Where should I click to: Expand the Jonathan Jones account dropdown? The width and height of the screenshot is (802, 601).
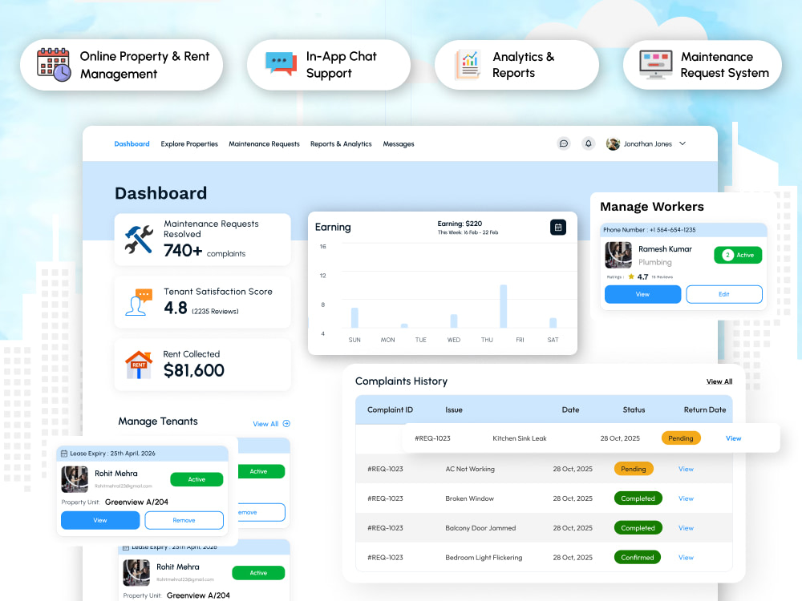click(x=683, y=143)
